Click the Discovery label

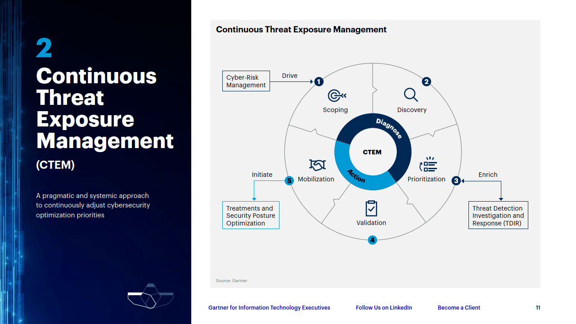(412, 110)
